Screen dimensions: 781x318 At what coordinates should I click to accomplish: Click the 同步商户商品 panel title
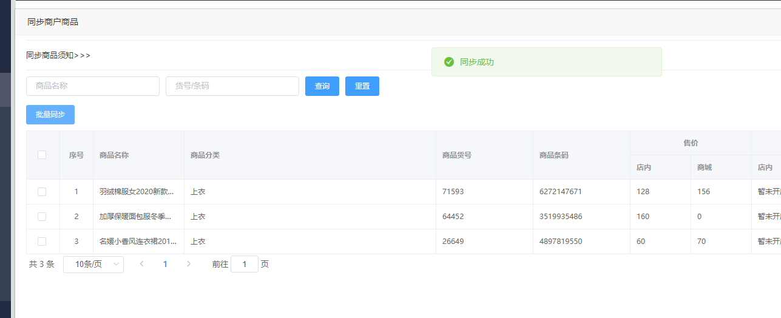53,22
